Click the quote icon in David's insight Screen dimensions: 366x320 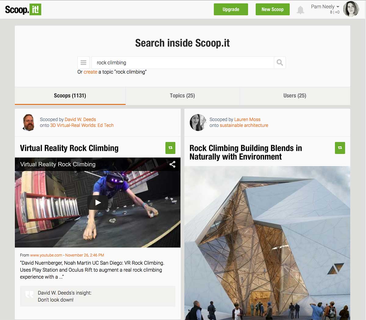click(30, 294)
